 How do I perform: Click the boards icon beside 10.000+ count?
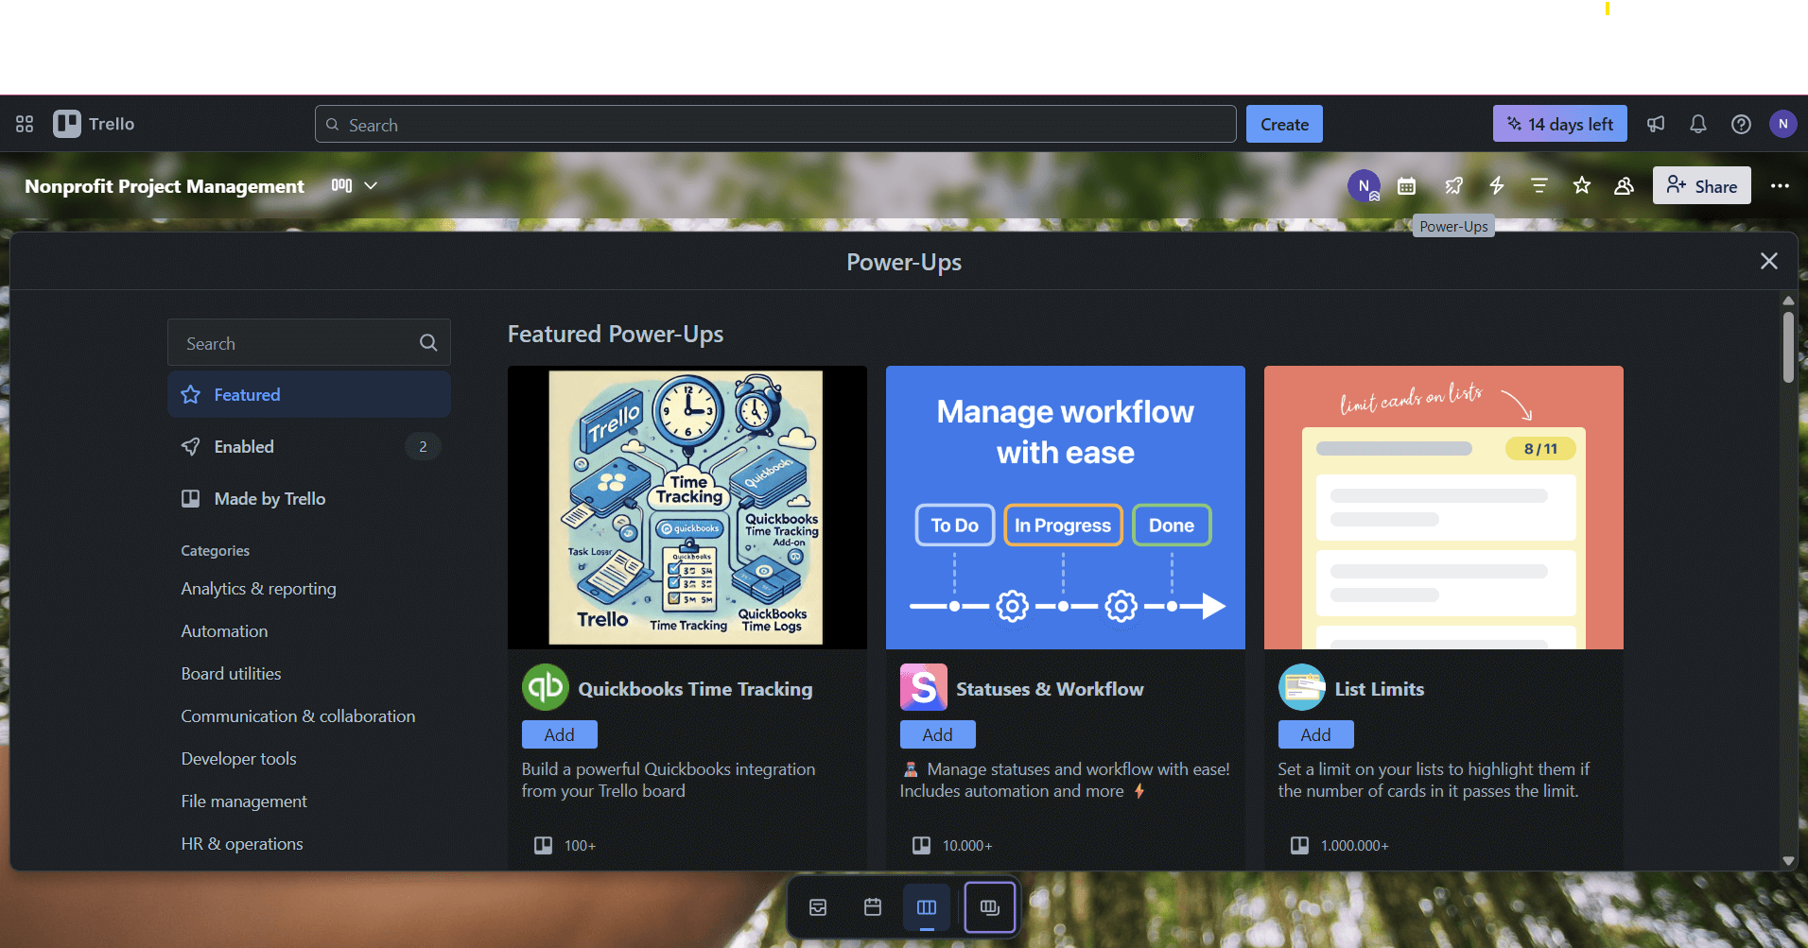pos(921,845)
